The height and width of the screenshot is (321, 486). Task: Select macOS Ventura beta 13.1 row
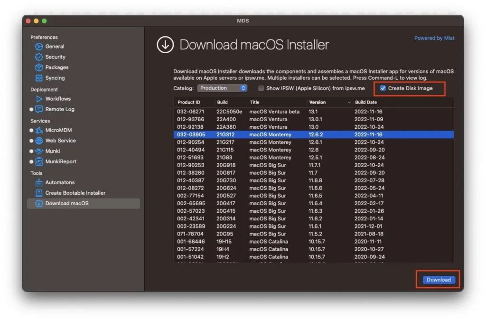pyautogui.click(x=313, y=112)
